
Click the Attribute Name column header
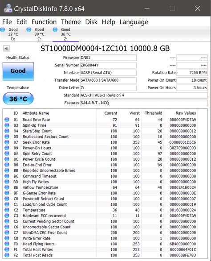point(36,113)
